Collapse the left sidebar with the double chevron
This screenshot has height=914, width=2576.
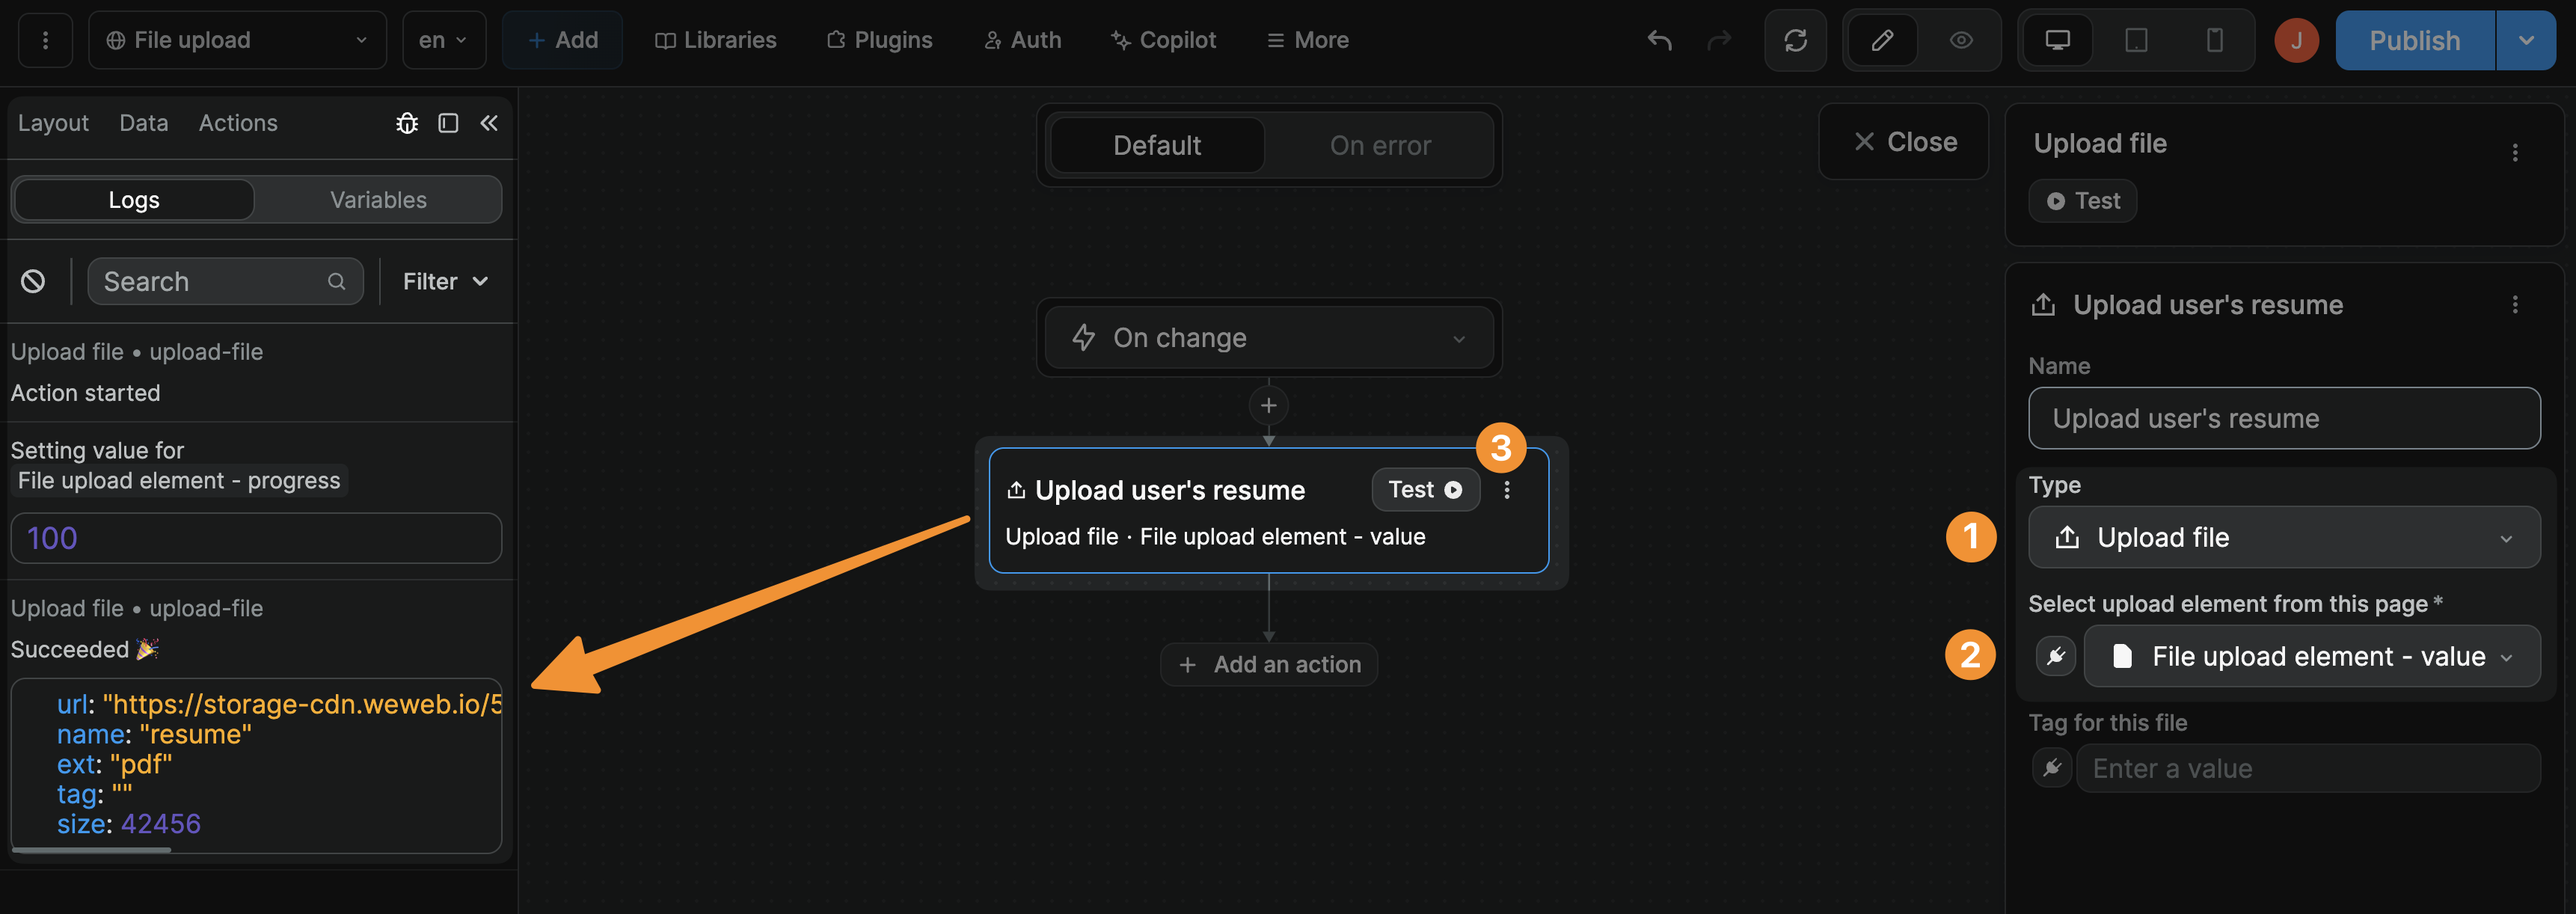tap(489, 123)
